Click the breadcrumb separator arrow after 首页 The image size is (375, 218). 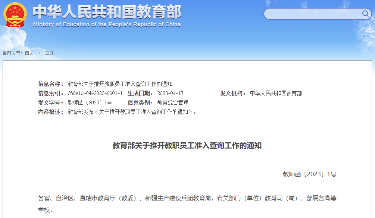40,53
